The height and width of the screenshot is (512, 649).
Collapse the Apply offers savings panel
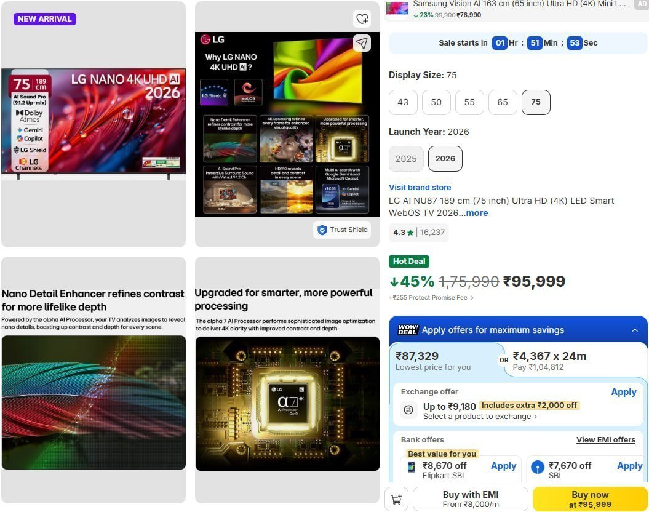coord(634,330)
